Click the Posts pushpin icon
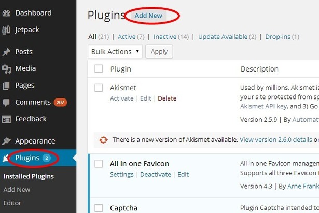Viewport: 319px width, 213px height. click(6, 52)
